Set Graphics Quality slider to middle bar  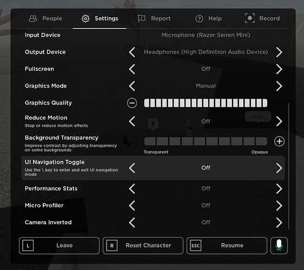pos(206,103)
